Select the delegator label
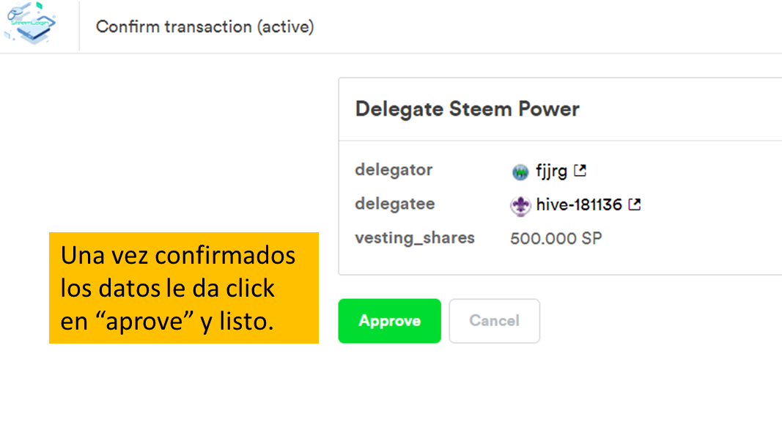The width and height of the screenshot is (782, 422). pyautogui.click(x=394, y=170)
